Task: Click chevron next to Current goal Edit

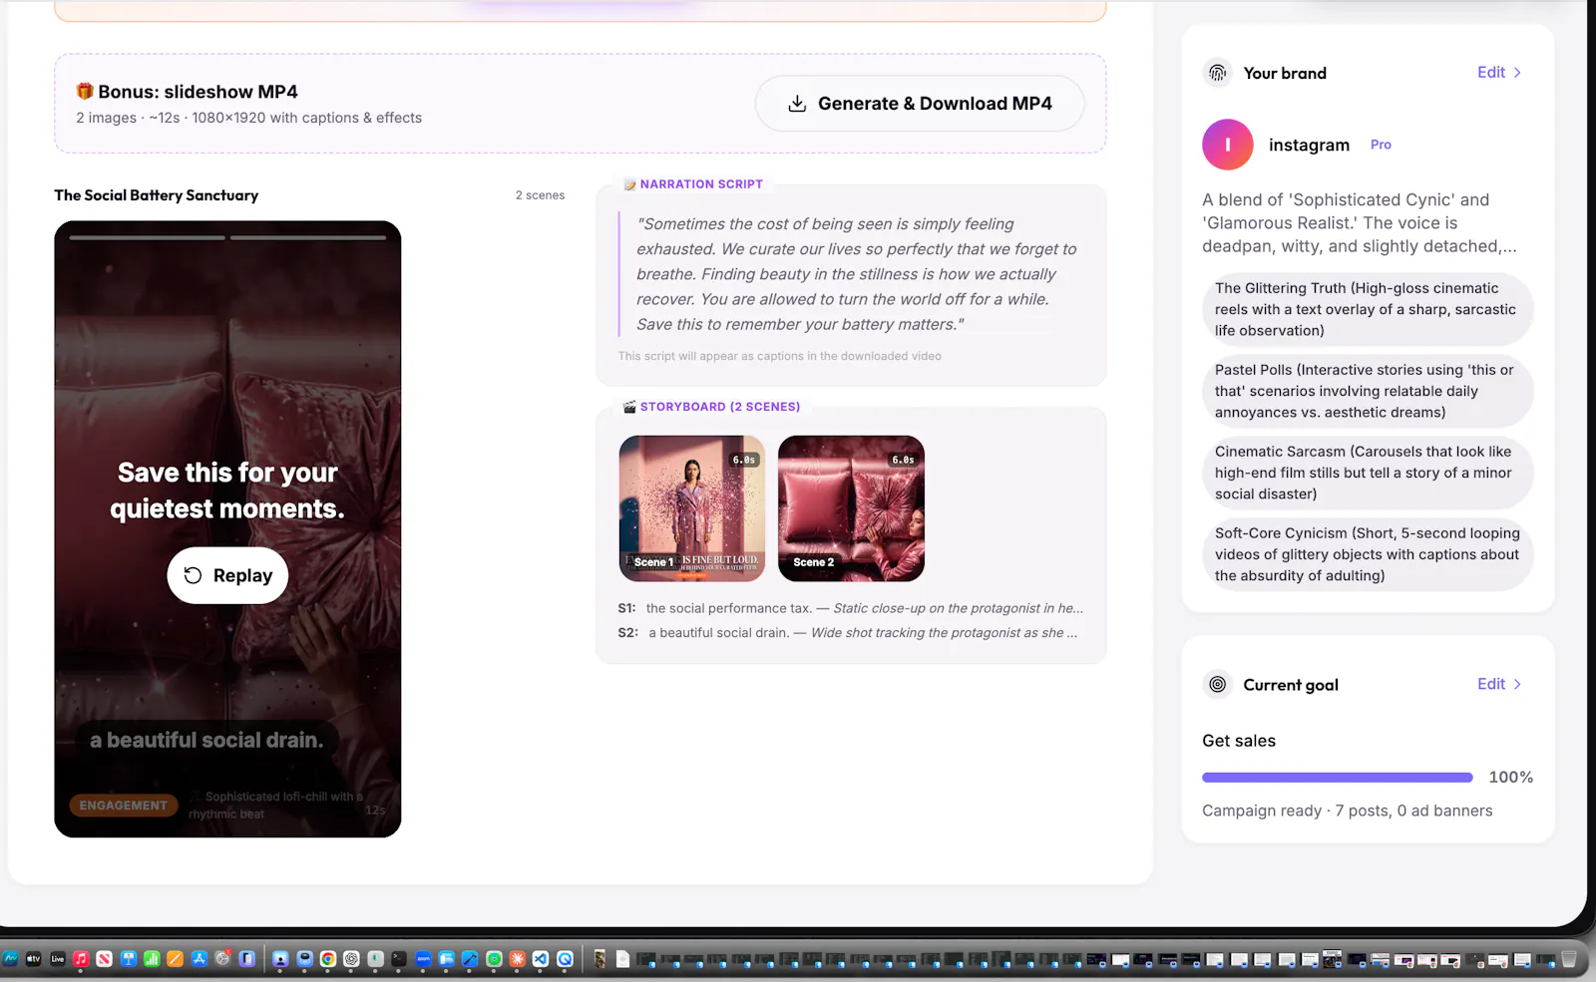Action: pyautogui.click(x=1517, y=684)
